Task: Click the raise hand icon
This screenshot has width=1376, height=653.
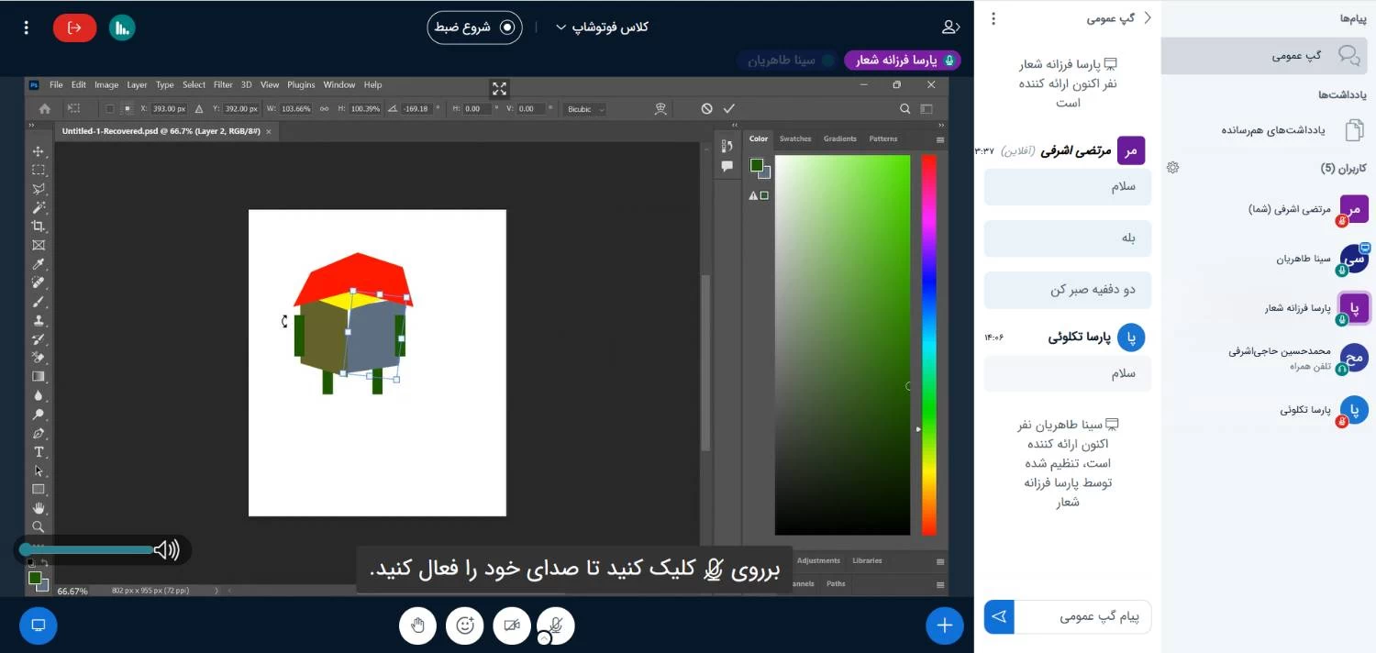Action: [417, 625]
